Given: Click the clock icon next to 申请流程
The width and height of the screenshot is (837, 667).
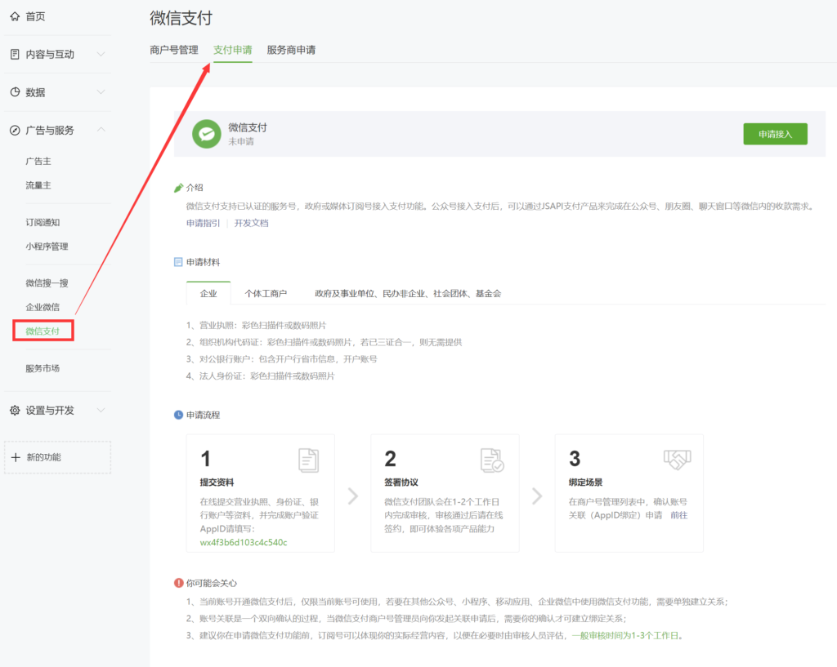Looking at the screenshot, I should coord(178,415).
